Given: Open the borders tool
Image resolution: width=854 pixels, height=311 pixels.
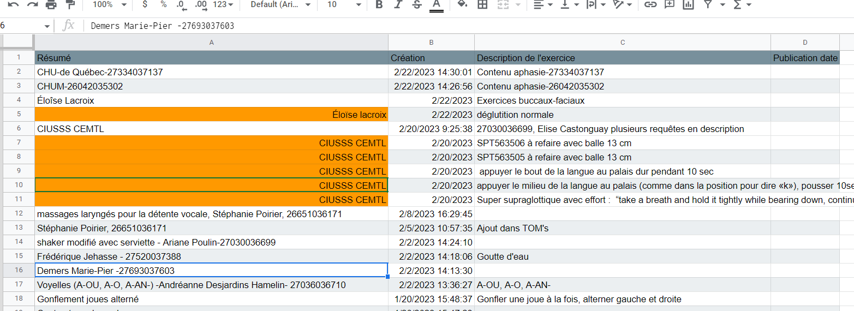Looking at the screenshot, I should pos(482,4).
